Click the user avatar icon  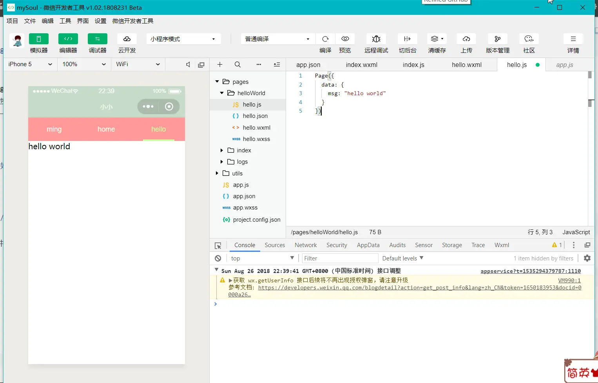(x=17, y=41)
